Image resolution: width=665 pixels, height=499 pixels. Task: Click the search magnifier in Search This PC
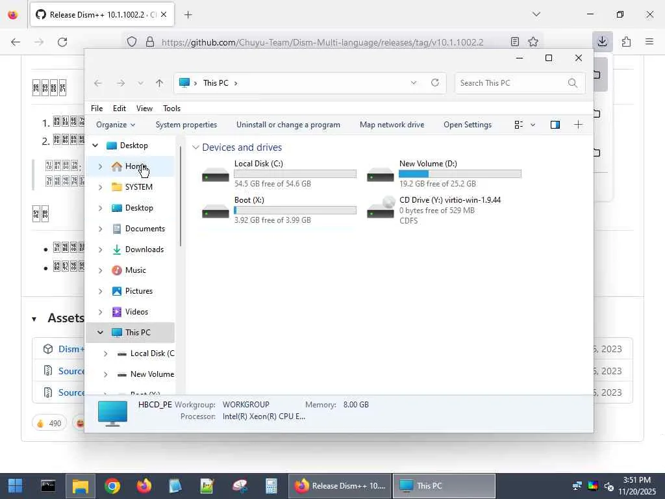pyautogui.click(x=573, y=83)
